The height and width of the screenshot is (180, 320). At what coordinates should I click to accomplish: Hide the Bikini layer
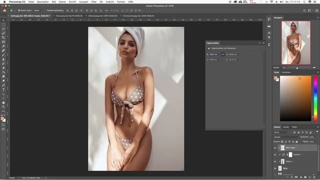coord(275,168)
